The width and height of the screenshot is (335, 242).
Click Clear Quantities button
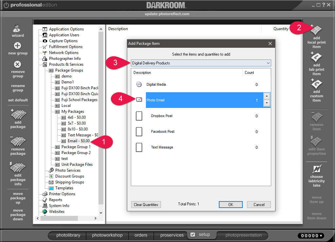coord(146,205)
